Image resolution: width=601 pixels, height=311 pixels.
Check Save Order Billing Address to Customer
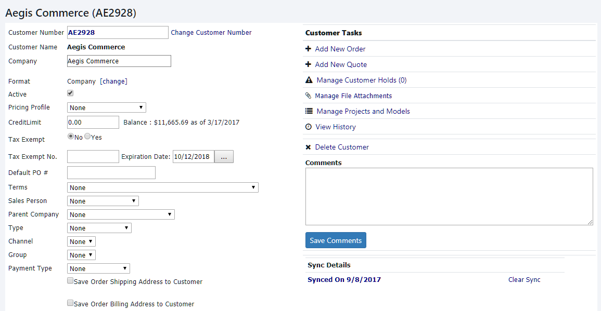(70, 303)
